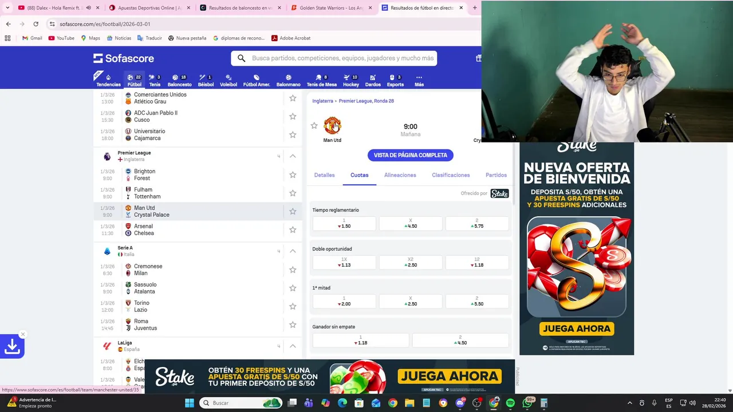Select the Tenis sport icon
This screenshot has height=412, width=733.
pos(155,80)
